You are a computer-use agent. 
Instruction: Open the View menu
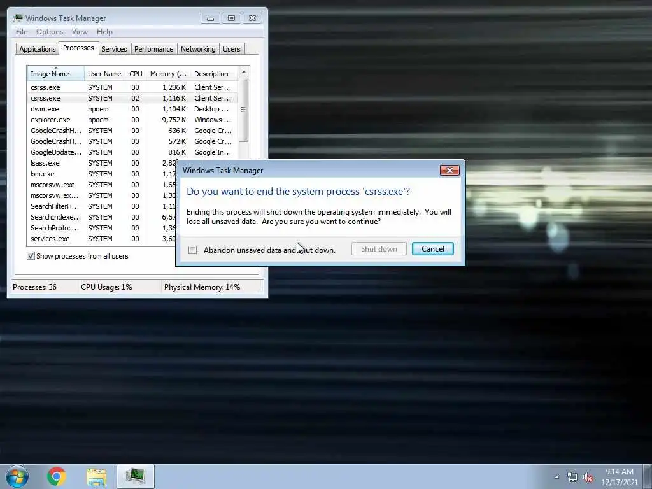coord(80,32)
